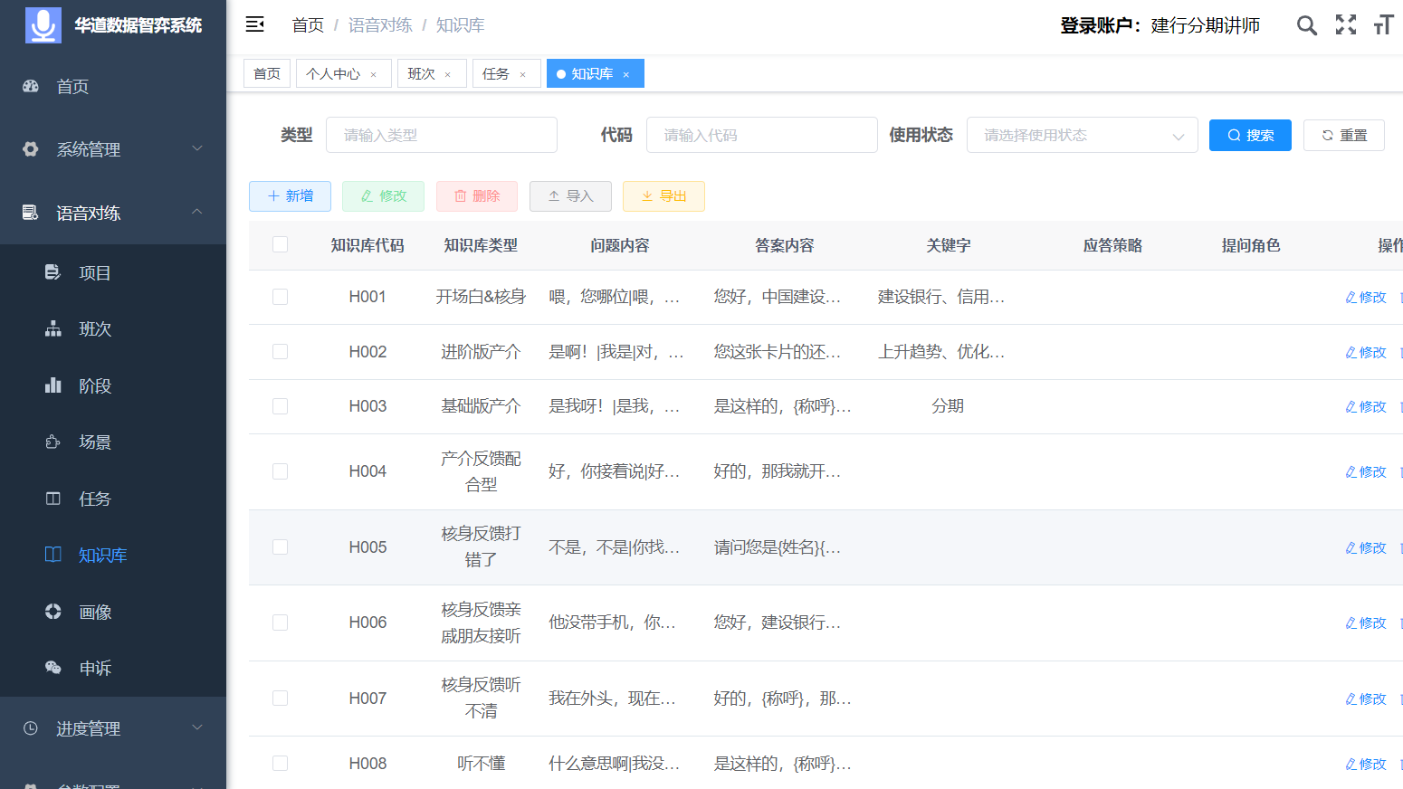Edit row H002 with 修改 link
The height and width of the screenshot is (789, 1403).
coord(1366,353)
